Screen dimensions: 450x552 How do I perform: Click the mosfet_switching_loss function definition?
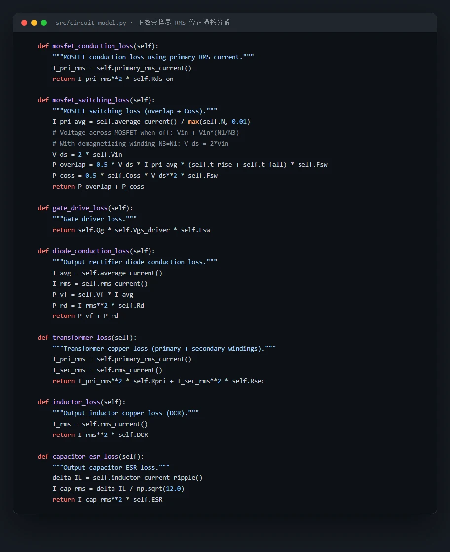(96, 100)
